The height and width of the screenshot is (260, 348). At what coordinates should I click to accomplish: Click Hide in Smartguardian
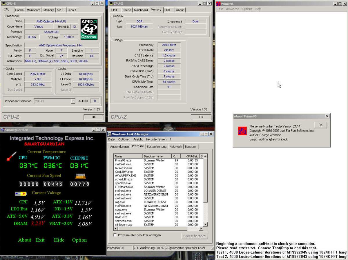click(59, 240)
